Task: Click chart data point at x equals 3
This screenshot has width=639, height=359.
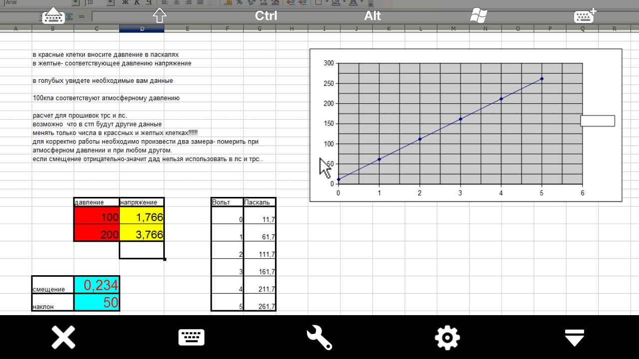Action: (460, 119)
